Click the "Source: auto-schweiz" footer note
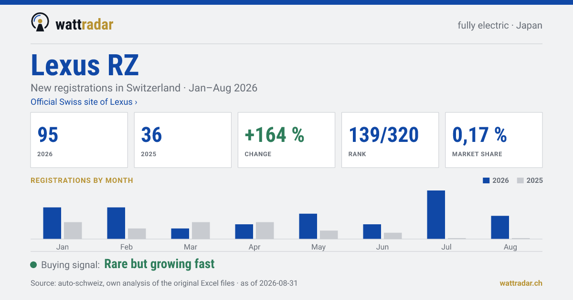This screenshot has height=300, width=573. pyautogui.click(x=164, y=283)
